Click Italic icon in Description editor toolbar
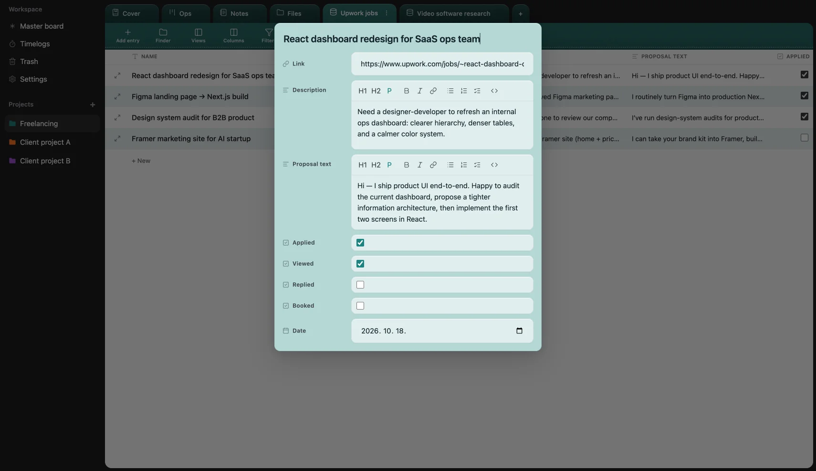 tap(420, 91)
